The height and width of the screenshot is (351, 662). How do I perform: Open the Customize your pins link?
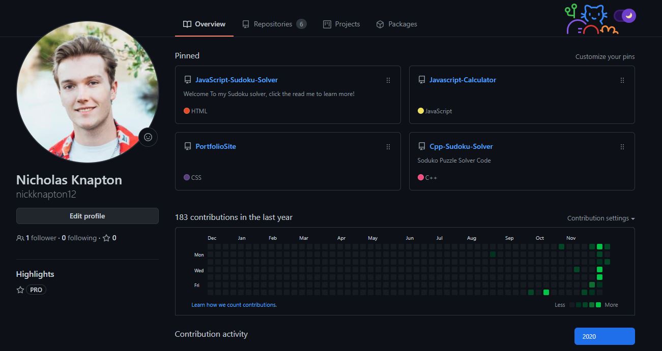[605, 57]
